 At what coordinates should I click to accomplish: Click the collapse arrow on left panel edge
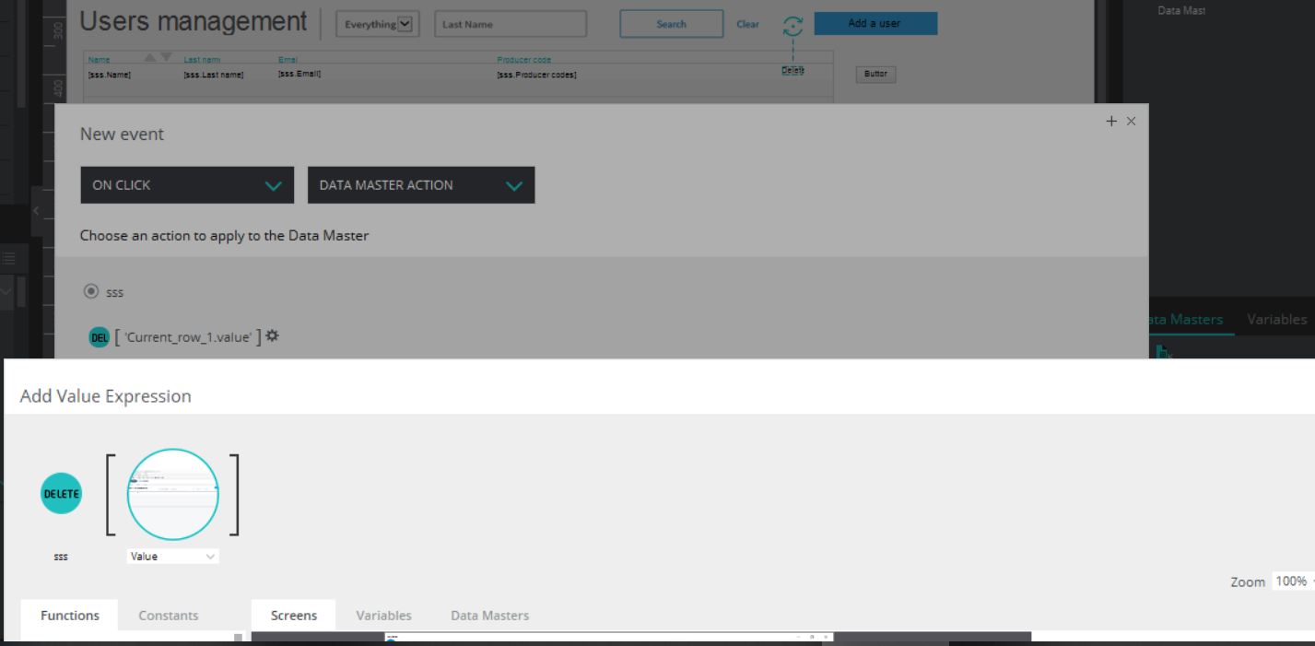tap(37, 211)
